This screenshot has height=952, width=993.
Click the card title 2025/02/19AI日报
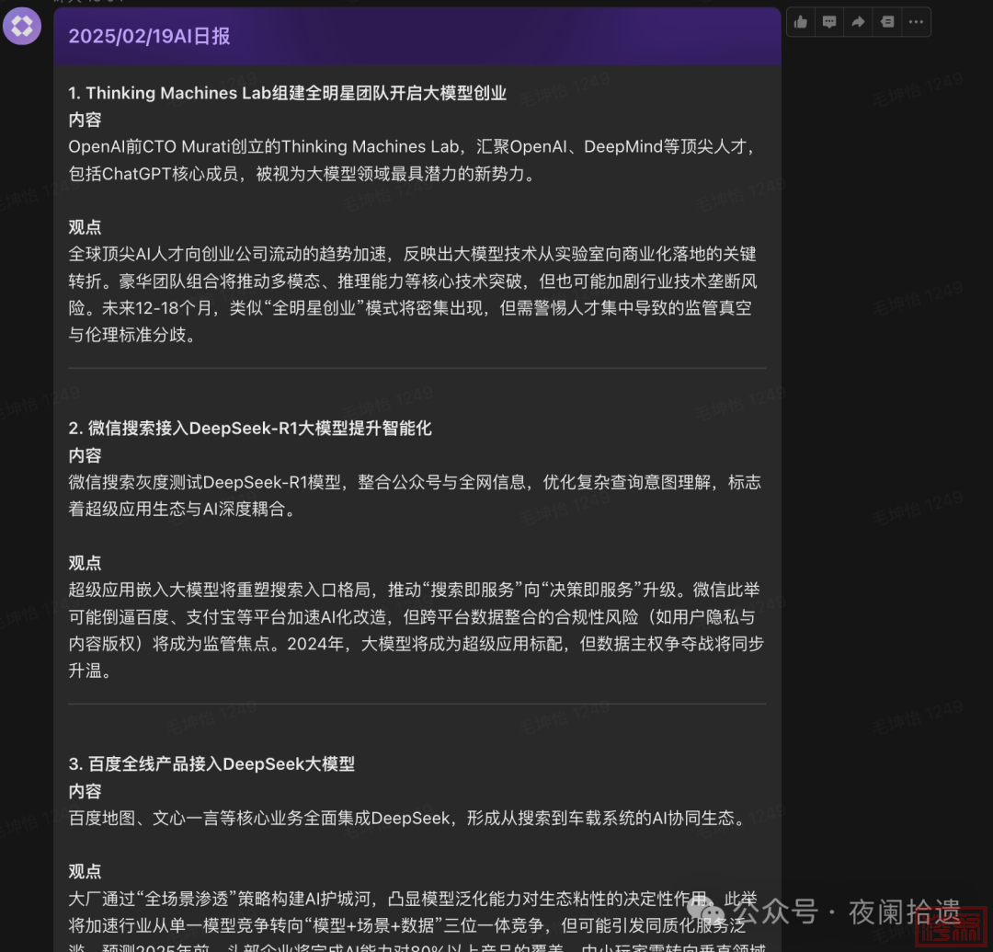(x=150, y=36)
